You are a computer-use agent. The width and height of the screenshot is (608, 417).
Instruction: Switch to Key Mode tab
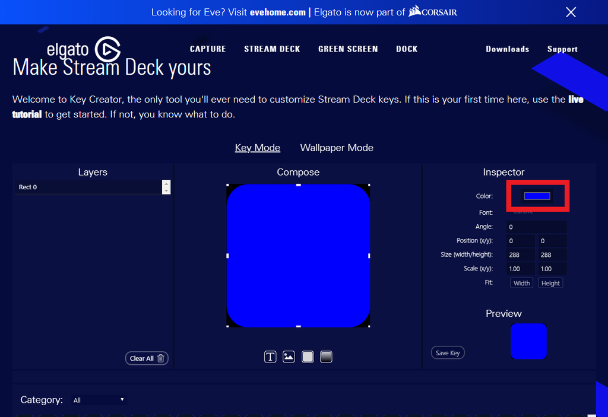(x=258, y=148)
